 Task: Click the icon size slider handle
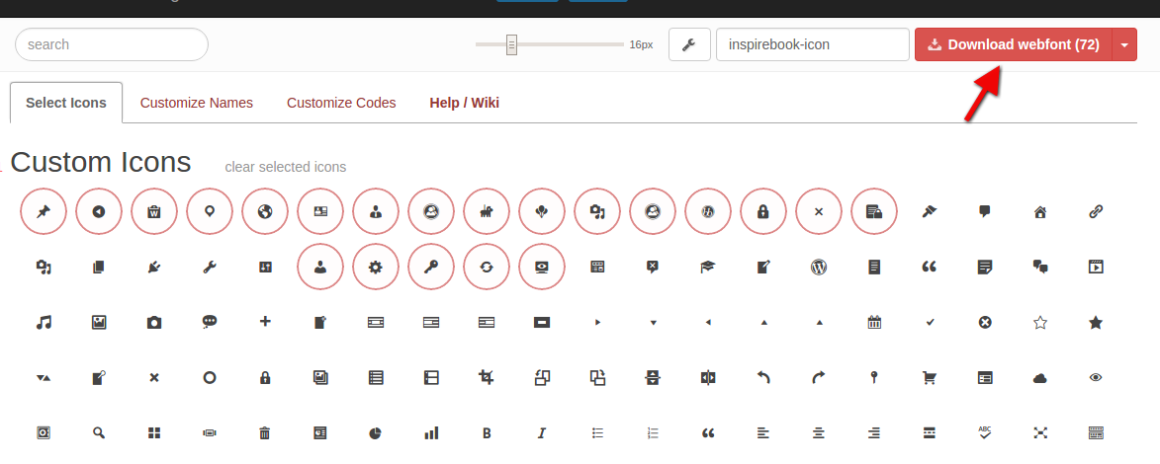(x=511, y=44)
